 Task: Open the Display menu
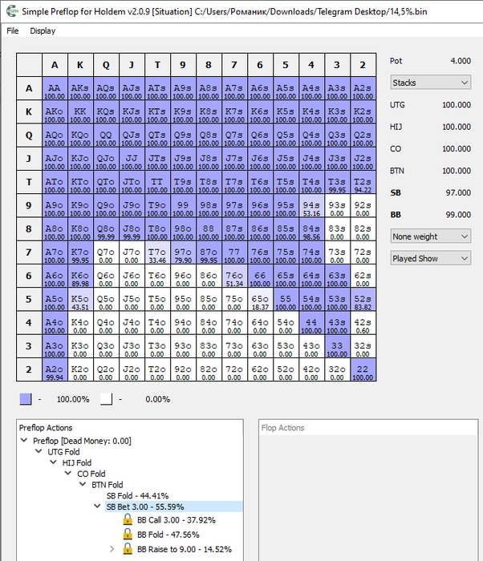click(43, 30)
